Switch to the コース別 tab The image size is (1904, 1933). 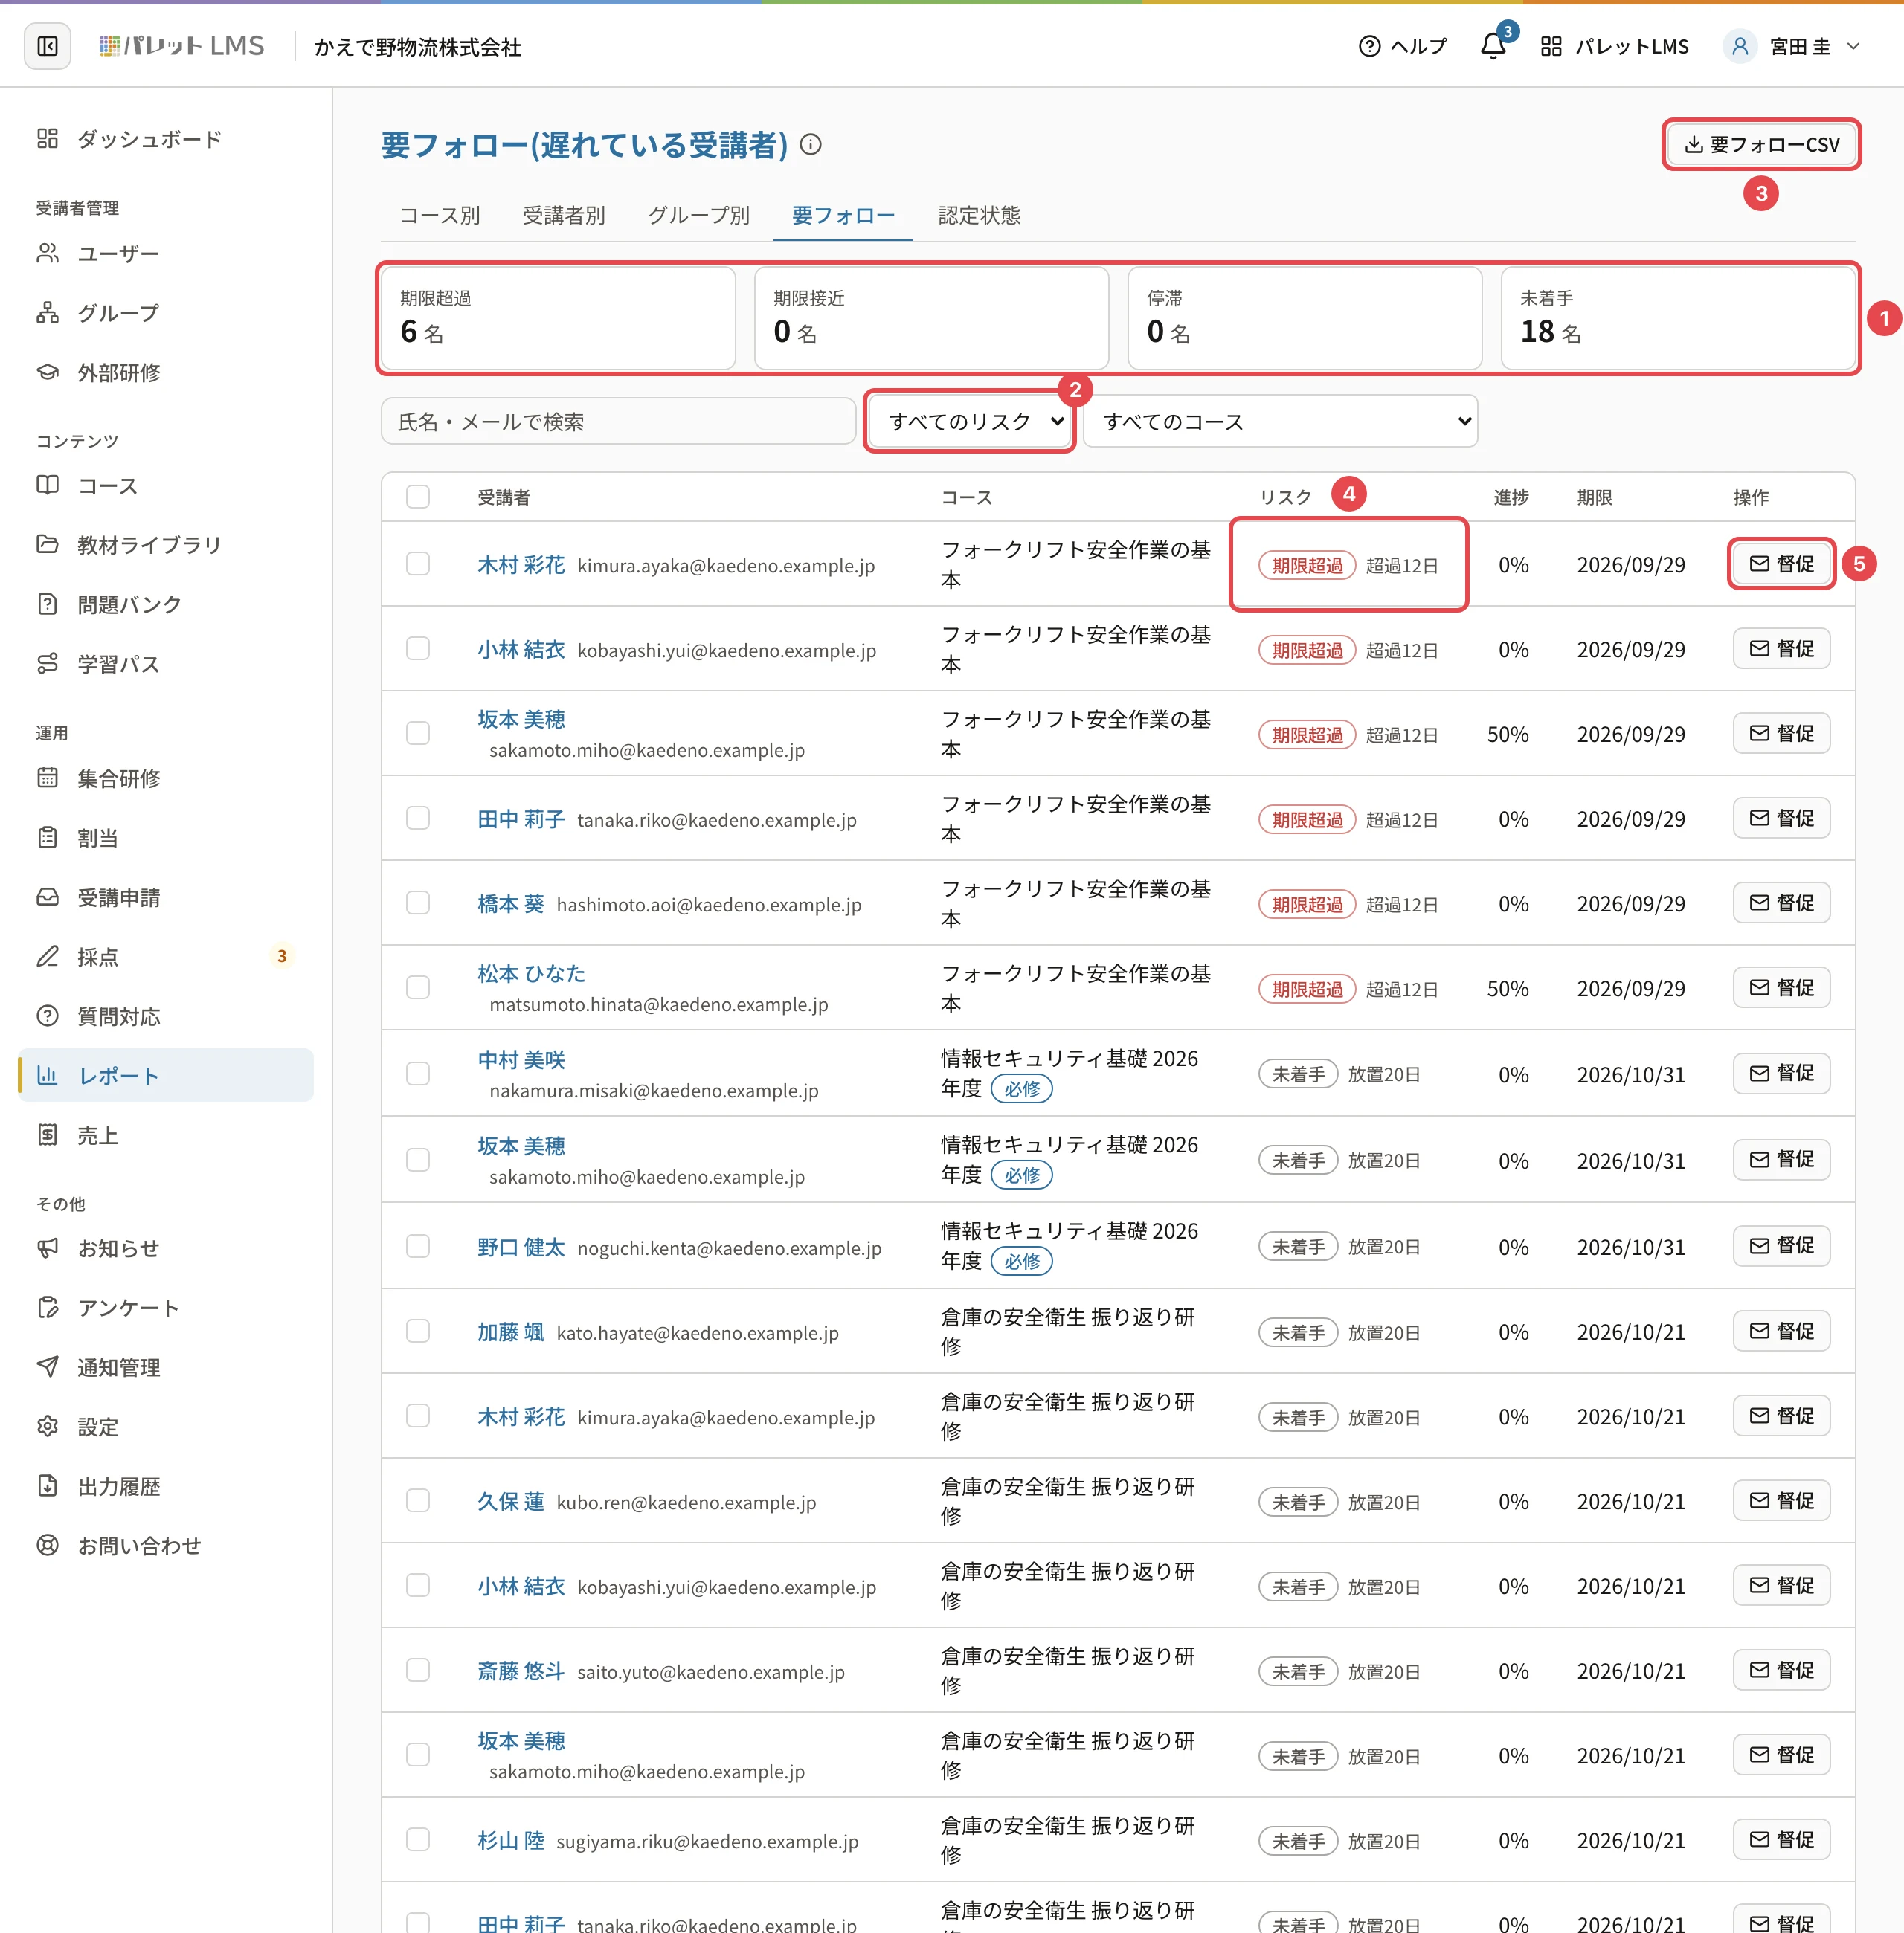[x=440, y=215]
